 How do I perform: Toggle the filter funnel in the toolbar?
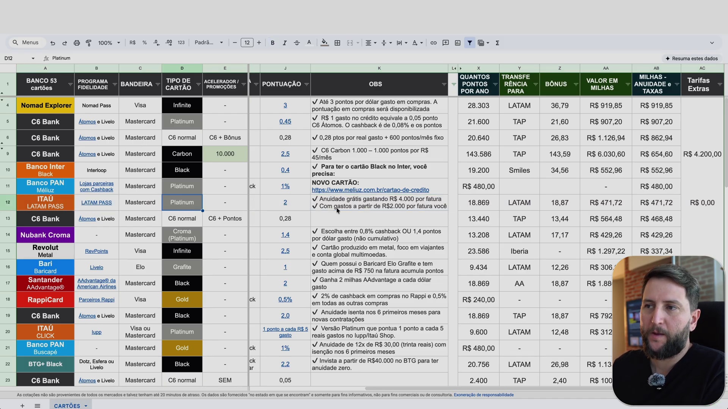click(x=470, y=43)
